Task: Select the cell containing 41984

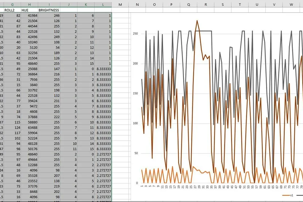Action: (33, 16)
